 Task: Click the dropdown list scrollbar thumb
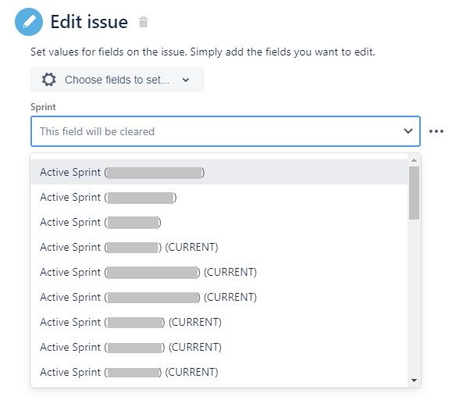[x=415, y=193]
